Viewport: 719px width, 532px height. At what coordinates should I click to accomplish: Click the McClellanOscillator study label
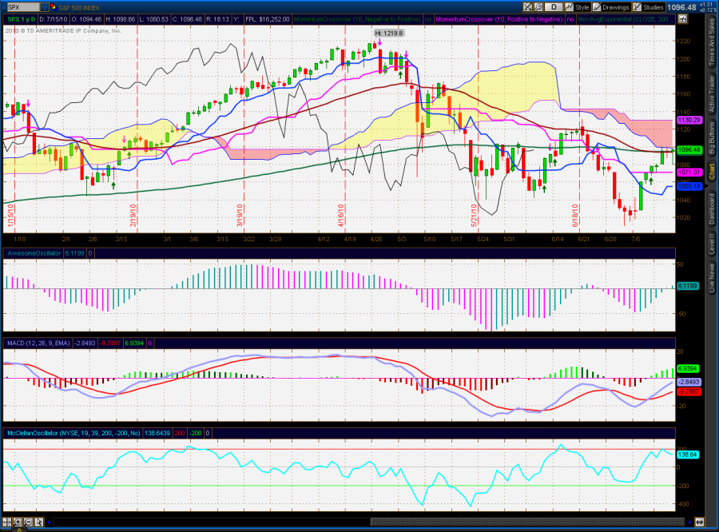pos(73,433)
